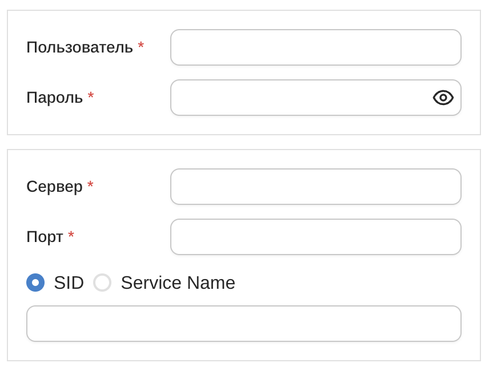Click the Пароль label
This screenshot has height=371, width=489.
[x=55, y=98]
